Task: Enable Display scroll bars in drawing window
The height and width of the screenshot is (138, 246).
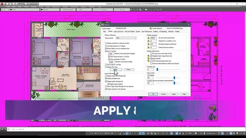Action: coord(106,43)
